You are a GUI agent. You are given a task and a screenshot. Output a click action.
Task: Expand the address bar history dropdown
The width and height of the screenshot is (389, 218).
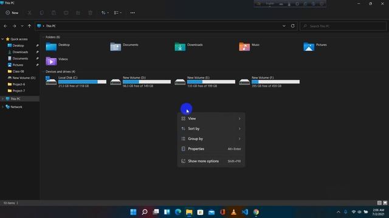pyautogui.click(x=284, y=26)
